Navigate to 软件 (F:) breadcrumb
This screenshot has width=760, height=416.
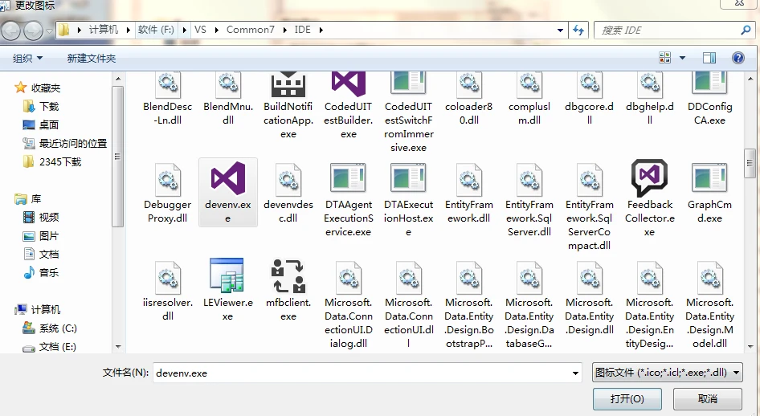pyautogui.click(x=156, y=30)
